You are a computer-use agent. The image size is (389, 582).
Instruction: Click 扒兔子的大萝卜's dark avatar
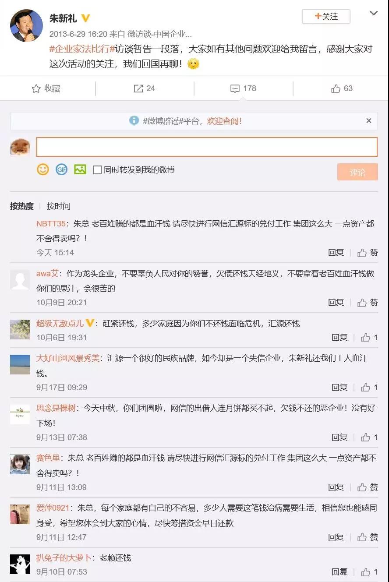tap(20, 564)
